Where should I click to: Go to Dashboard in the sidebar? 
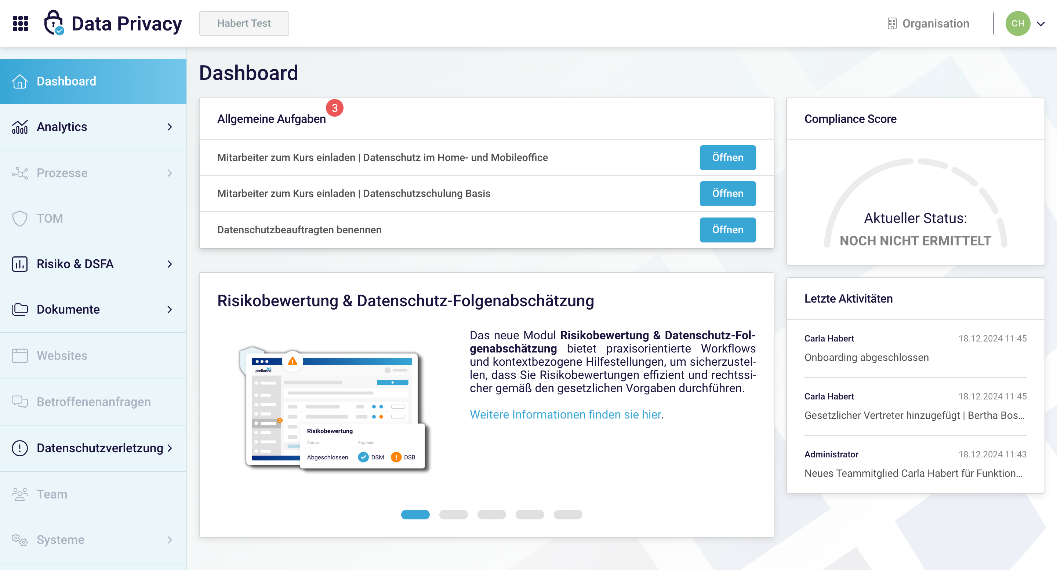[66, 81]
